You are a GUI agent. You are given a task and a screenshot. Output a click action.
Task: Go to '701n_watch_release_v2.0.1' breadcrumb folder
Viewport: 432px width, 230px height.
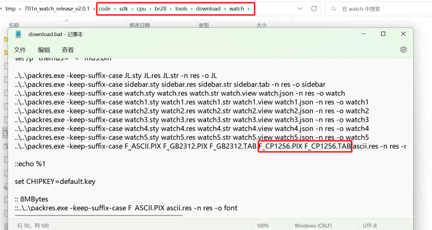coord(57,9)
